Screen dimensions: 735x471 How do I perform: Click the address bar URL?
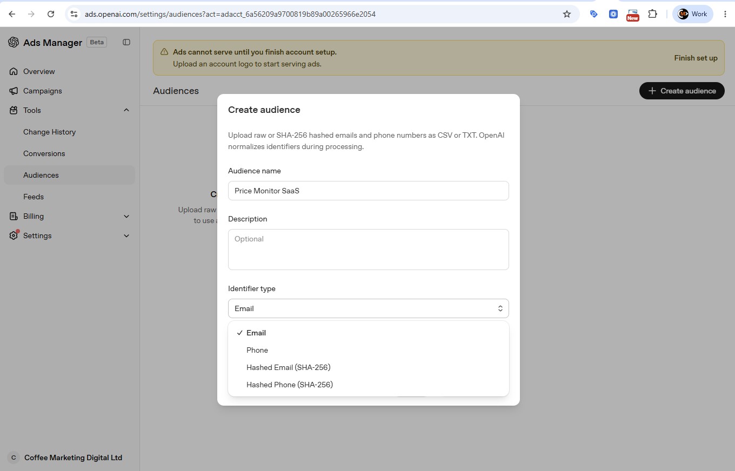coord(230,14)
